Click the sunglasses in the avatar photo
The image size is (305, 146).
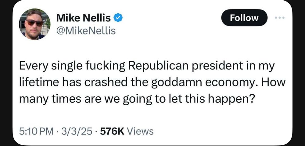(34, 22)
